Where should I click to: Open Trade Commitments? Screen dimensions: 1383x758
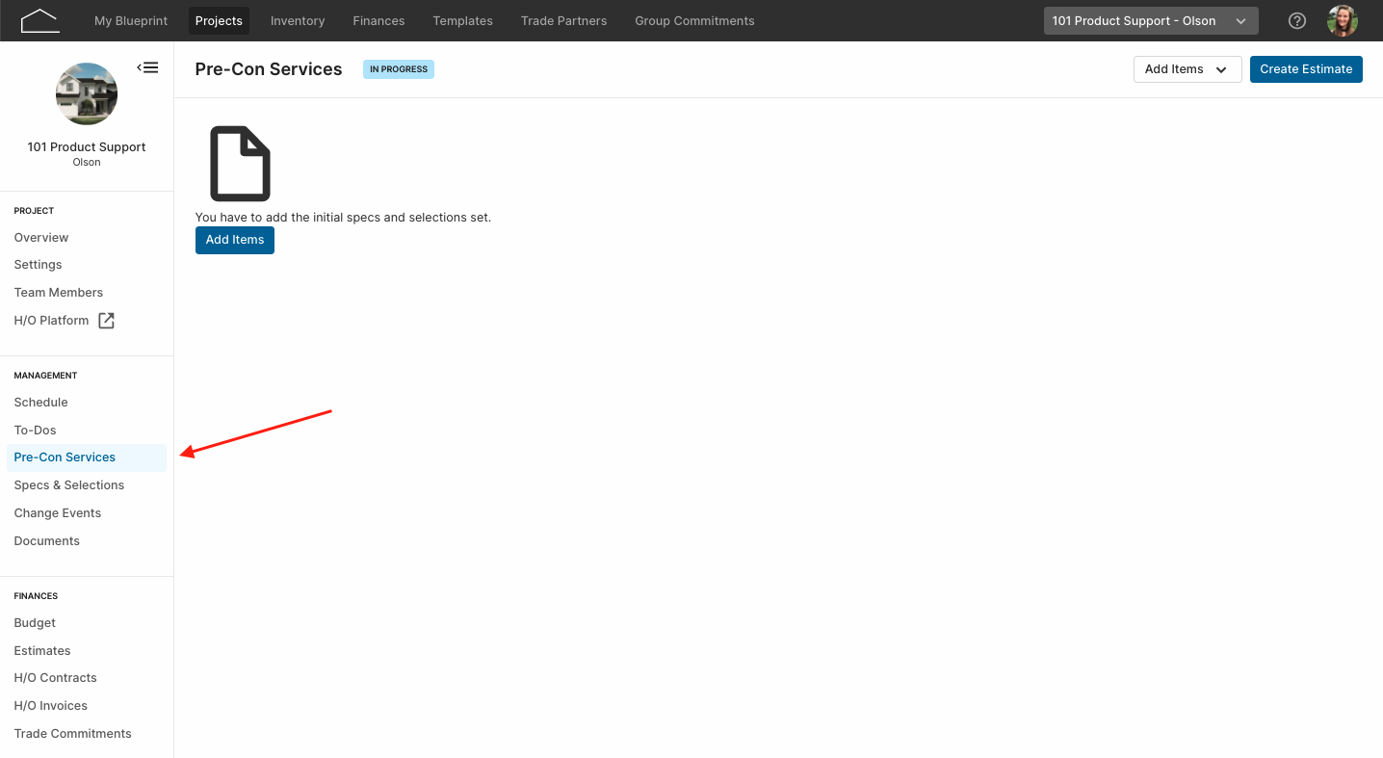[73, 734]
